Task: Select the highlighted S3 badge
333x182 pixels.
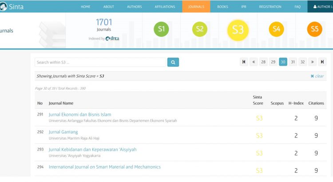Action: click(x=238, y=30)
